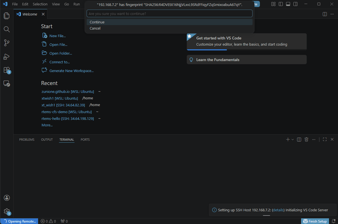Open the Edit menu
338x224 pixels.
point(25,4)
